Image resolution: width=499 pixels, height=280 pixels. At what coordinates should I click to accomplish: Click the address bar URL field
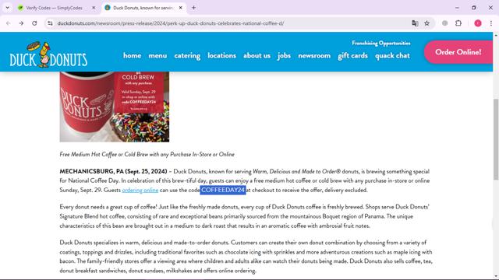click(232, 23)
